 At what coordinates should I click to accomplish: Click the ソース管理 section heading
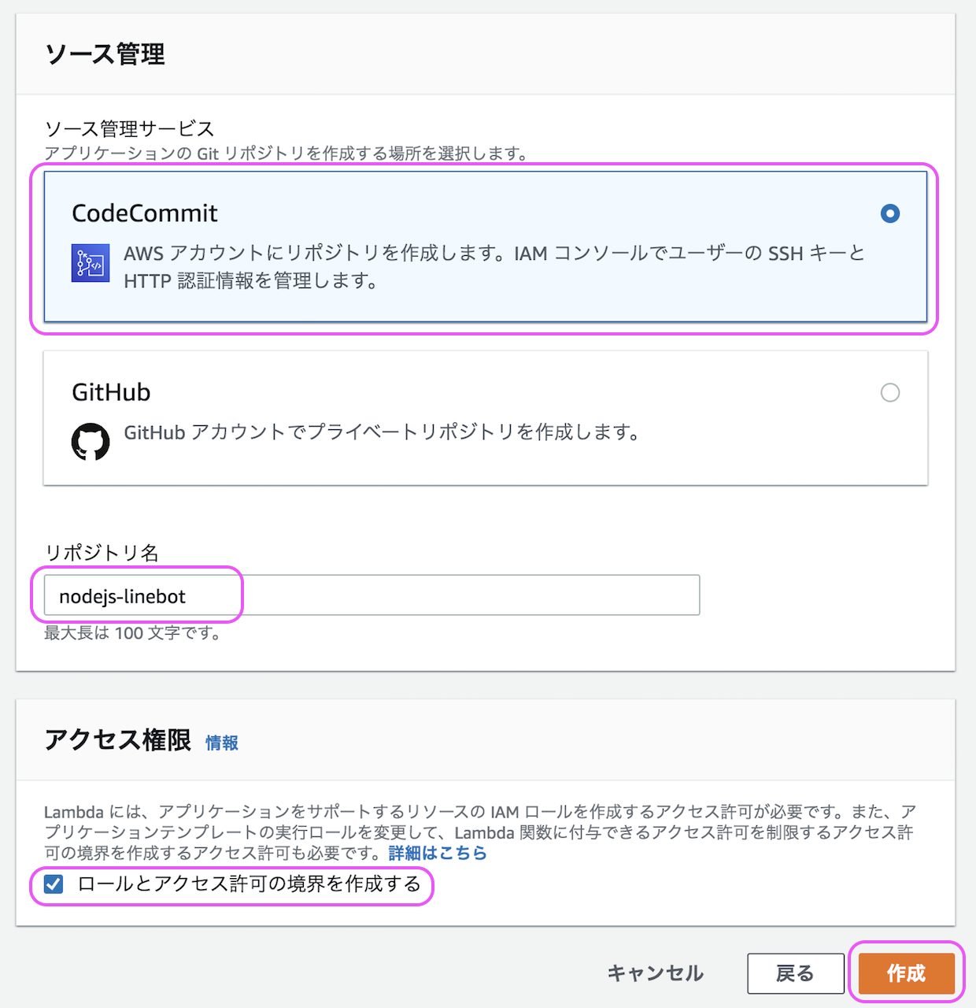pyautogui.click(x=105, y=54)
